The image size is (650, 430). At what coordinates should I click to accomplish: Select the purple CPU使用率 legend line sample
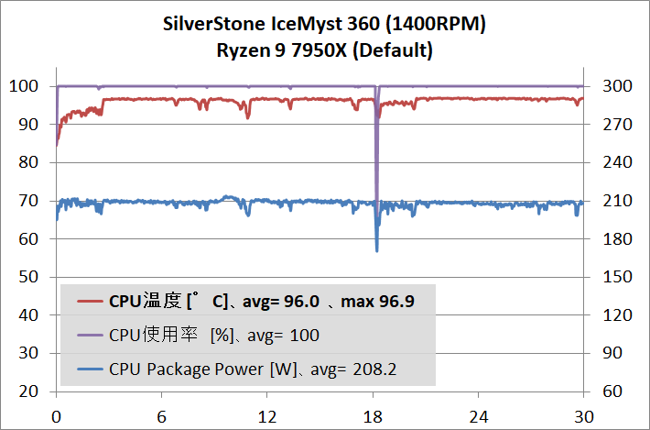coord(90,335)
